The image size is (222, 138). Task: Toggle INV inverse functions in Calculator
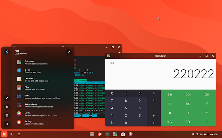[170, 122]
